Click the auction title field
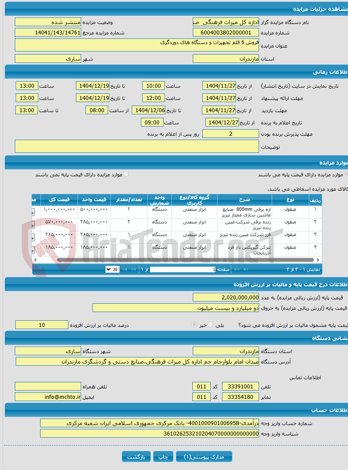This screenshot has width=348, height=470. coord(137,45)
